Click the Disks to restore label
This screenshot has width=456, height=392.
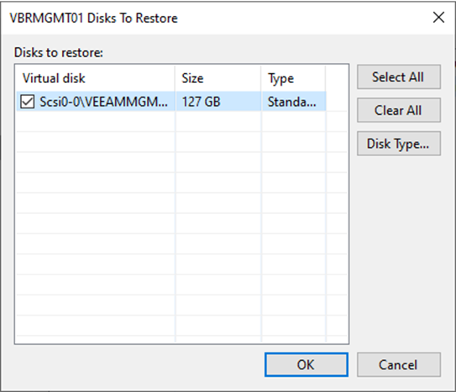click(x=59, y=53)
